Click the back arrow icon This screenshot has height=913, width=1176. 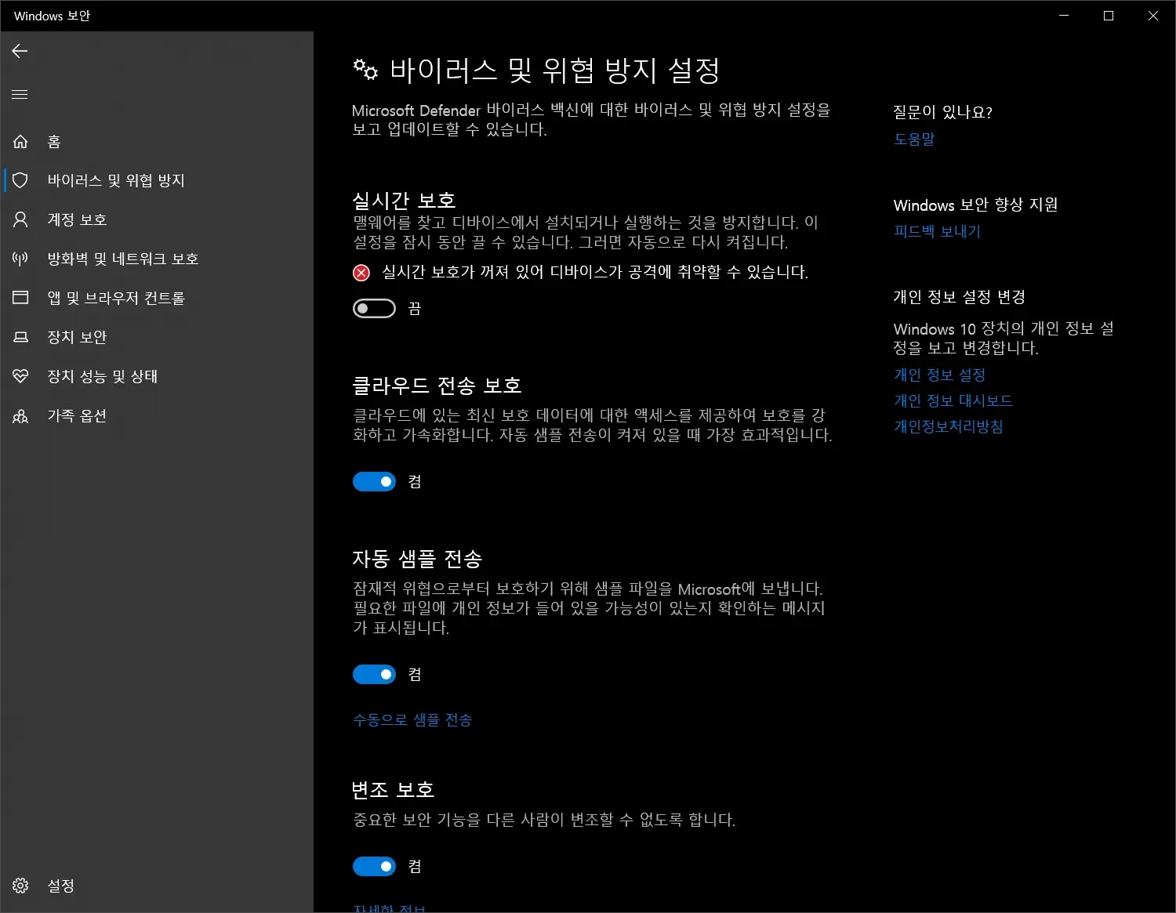point(20,51)
